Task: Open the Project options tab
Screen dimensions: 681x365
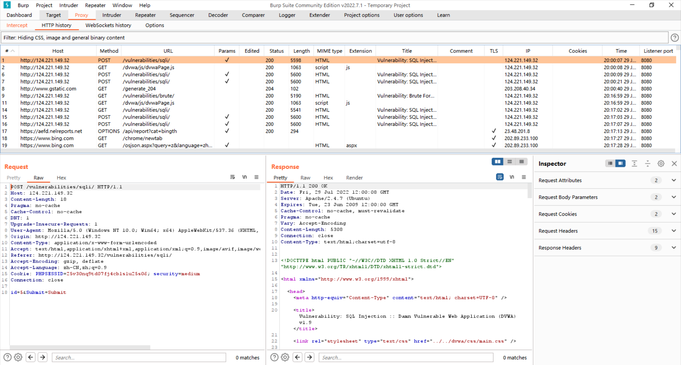Action: (362, 15)
